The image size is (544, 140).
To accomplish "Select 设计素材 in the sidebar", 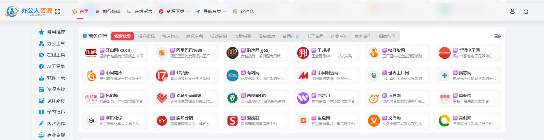I will point(52,101).
